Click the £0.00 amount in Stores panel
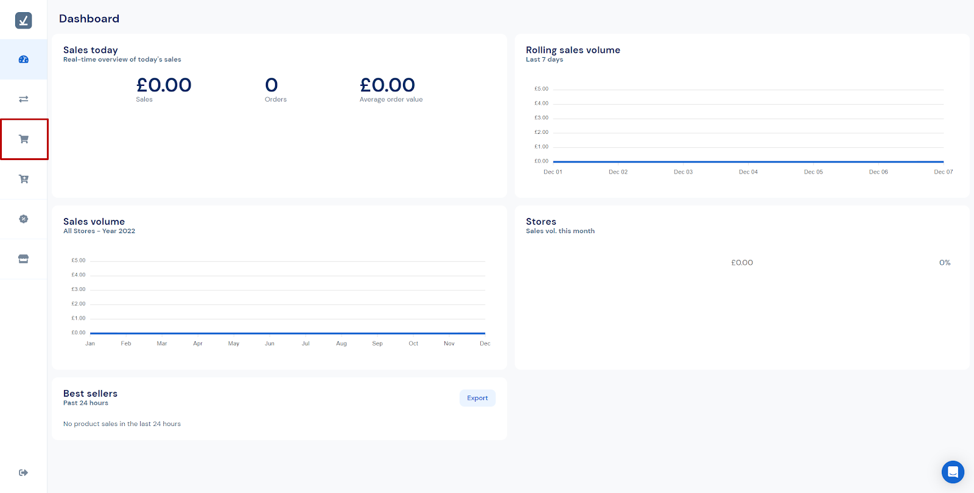Screen dimensions: 974x493 tap(742, 263)
